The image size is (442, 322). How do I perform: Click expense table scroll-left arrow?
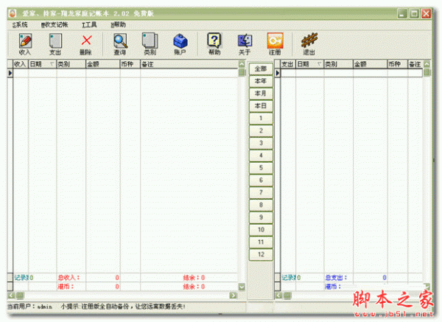(278, 295)
